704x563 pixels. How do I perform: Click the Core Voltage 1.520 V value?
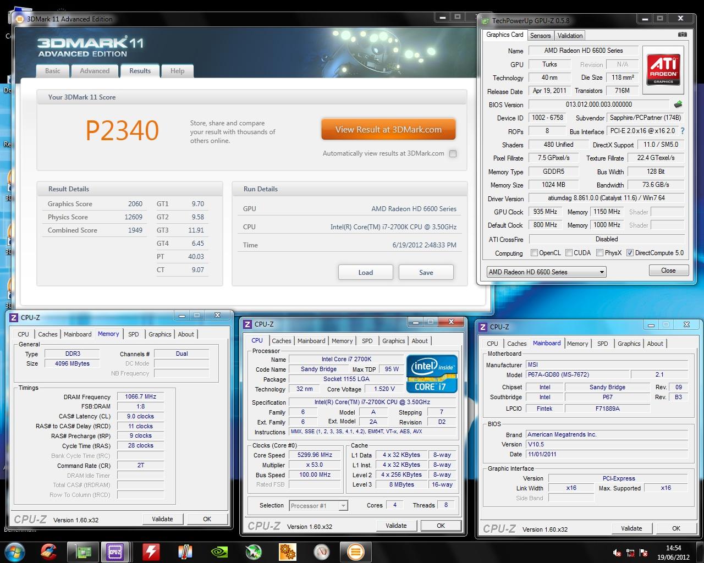[384, 389]
